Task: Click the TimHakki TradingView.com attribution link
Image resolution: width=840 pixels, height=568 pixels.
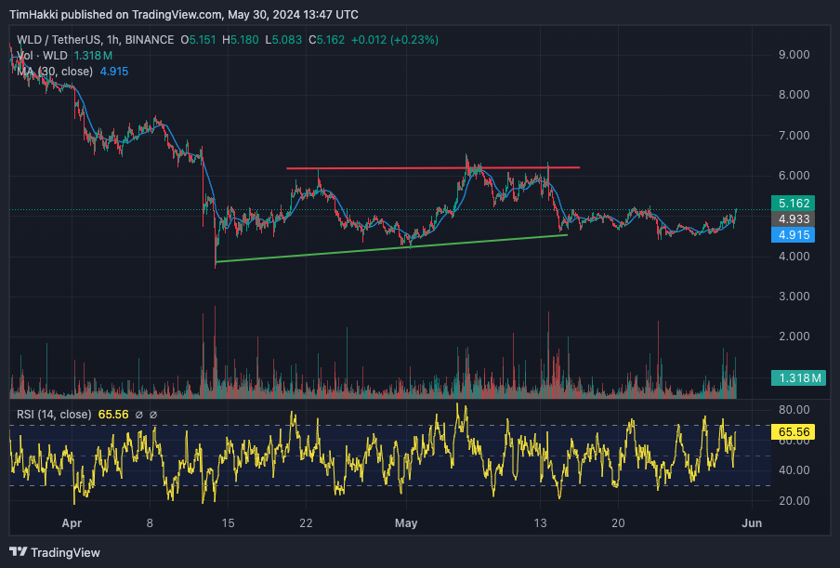Action: click(x=112, y=14)
